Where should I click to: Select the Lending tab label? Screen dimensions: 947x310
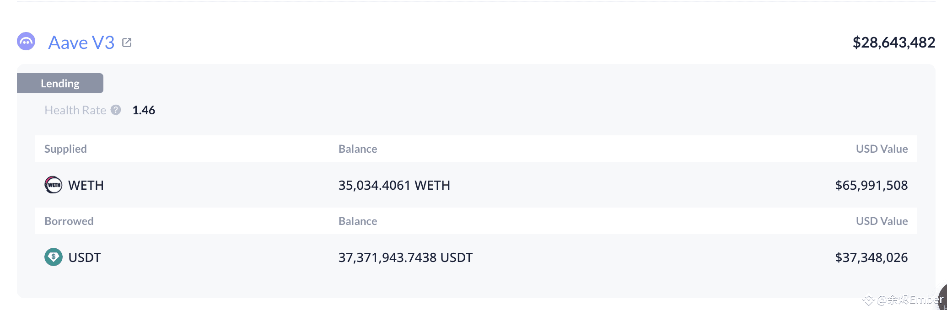pyautogui.click(x=60, y=83)
